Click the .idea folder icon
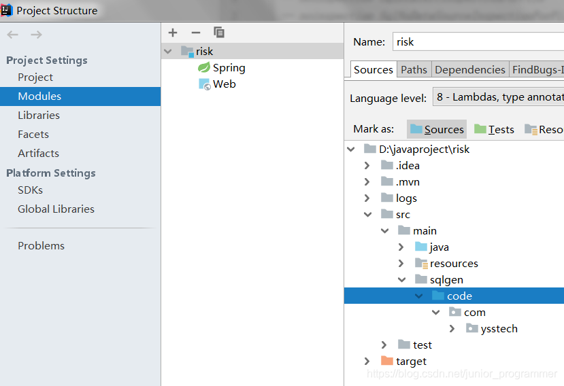The image size is (564, 386). (386, 165)
